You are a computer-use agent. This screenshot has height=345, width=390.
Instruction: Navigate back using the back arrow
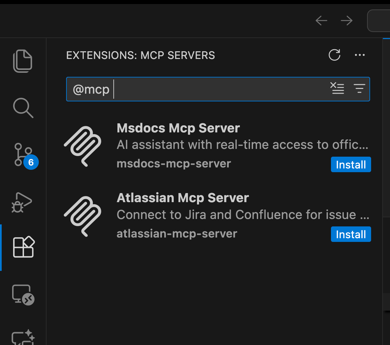tap(321, 21)
